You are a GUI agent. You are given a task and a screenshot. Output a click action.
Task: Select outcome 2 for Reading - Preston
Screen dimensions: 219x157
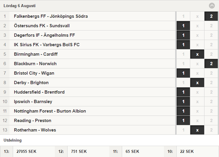click(x=211, y=121)
